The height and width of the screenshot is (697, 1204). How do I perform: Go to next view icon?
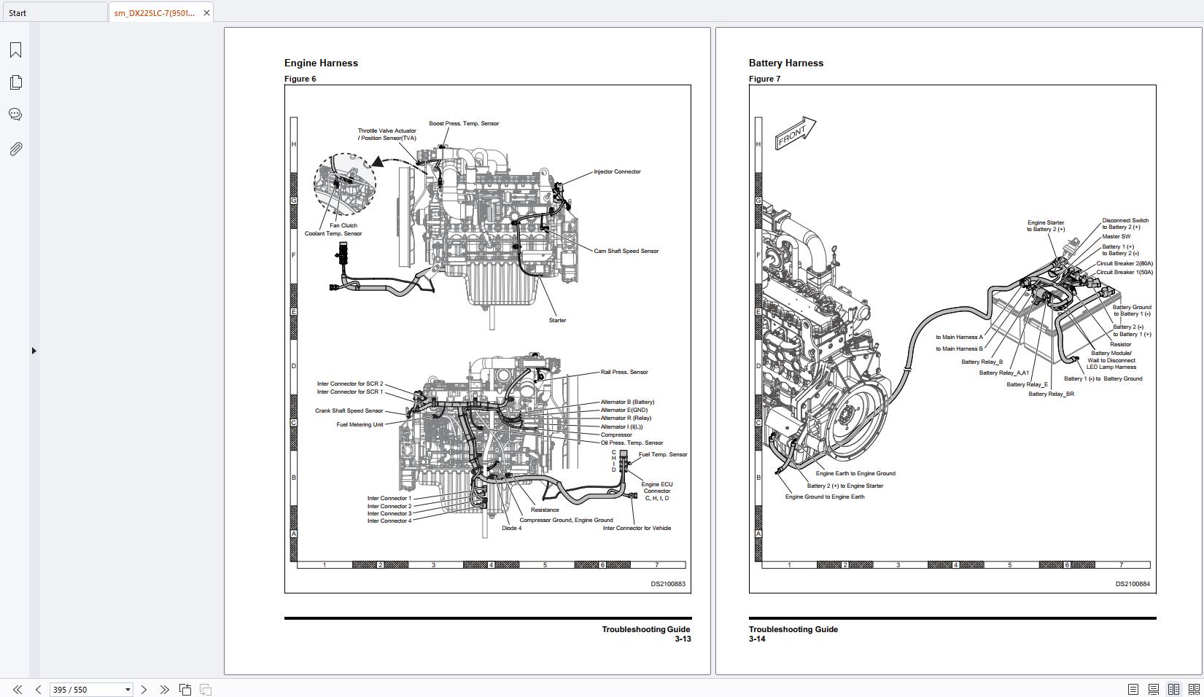[206, 689]
